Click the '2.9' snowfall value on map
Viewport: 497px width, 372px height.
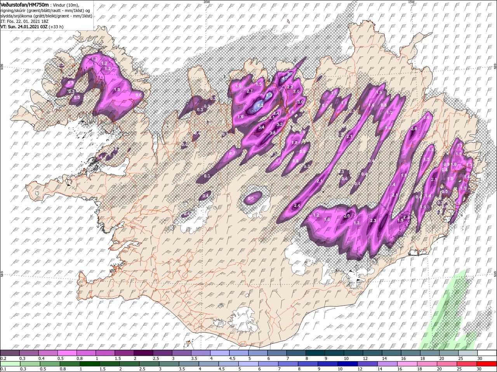[x=347, y=216]
